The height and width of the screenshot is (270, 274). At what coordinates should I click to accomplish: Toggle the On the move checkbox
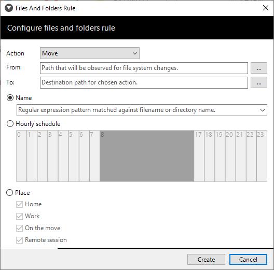click(19, 228)
